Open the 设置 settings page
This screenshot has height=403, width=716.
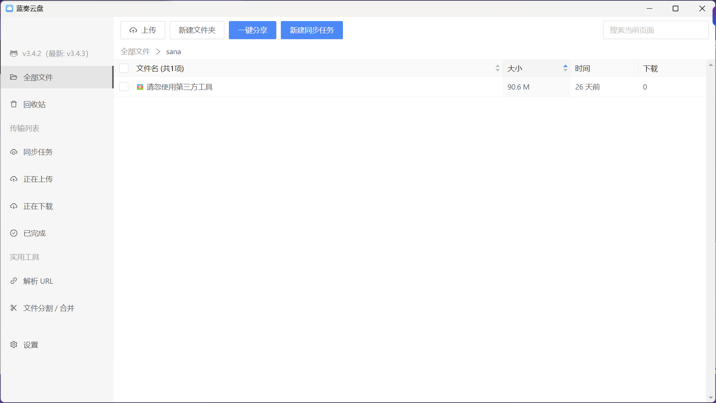(x=30, y=345)
